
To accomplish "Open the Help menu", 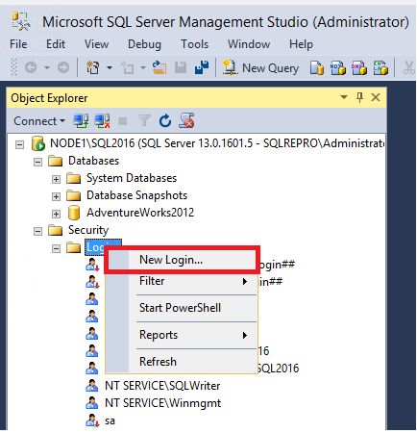I will pos(301,44).
